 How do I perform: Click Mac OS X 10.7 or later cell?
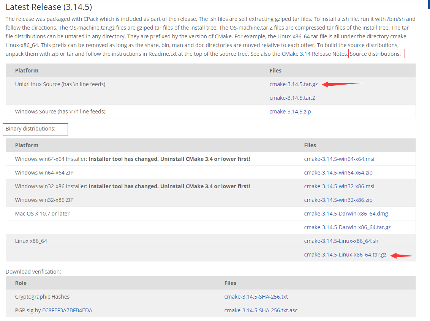pyautogui.click(x=42, y=214)
